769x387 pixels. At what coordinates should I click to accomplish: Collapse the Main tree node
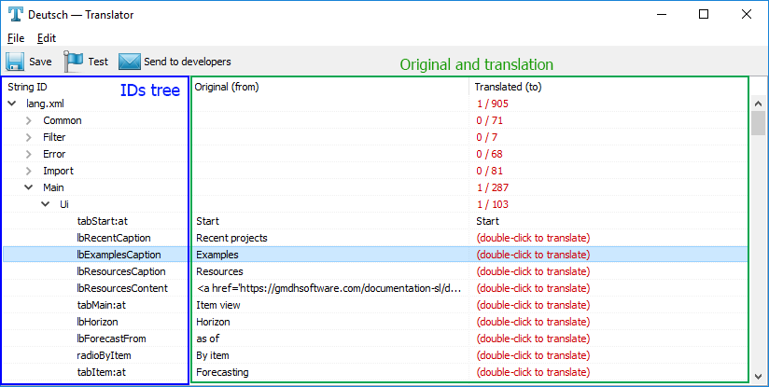click(x=29, y=187)
